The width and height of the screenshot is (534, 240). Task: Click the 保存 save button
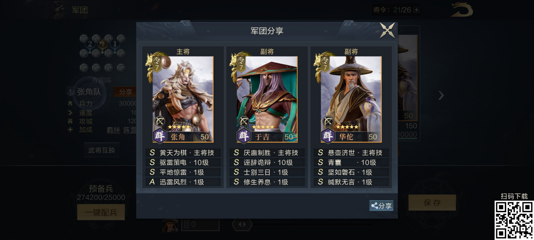pyautogui.click(x=432, y=202)
